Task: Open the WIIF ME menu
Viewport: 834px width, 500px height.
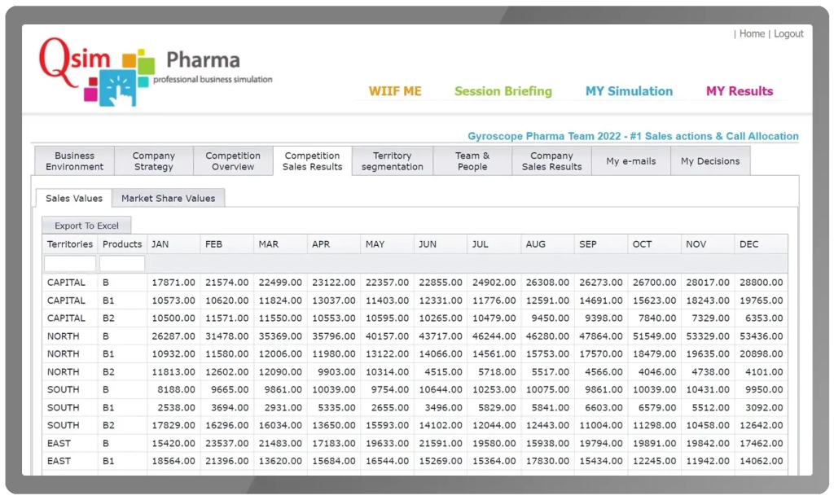Action: tap(395, 91)
